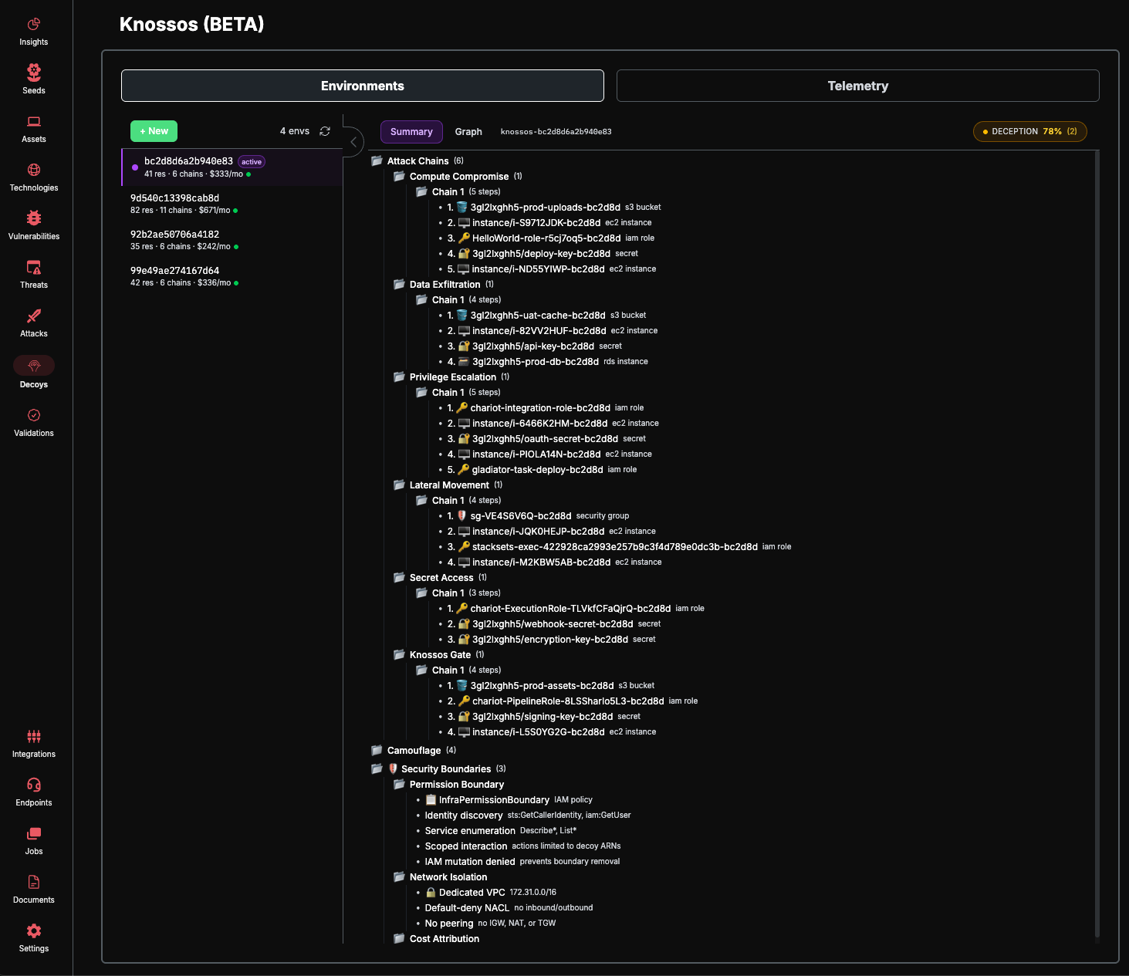Collapse the Network Isolation folder
Image resolution: width=1129 pixels, height=976 pixels.
coord(399,876)
